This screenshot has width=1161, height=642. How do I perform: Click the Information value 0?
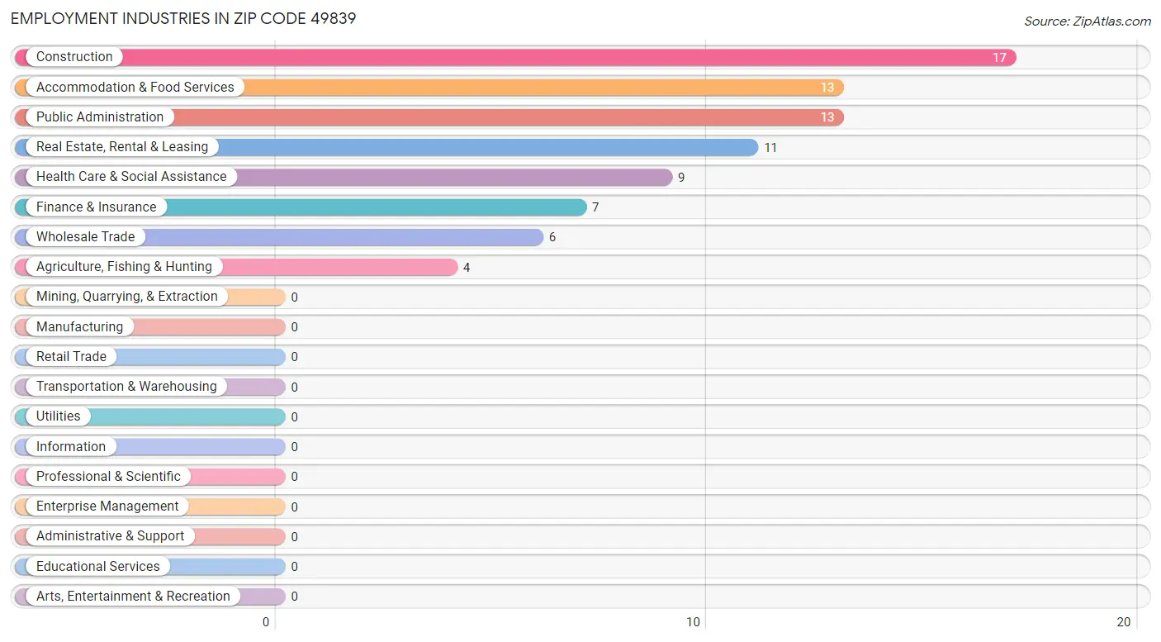(295, 447)
